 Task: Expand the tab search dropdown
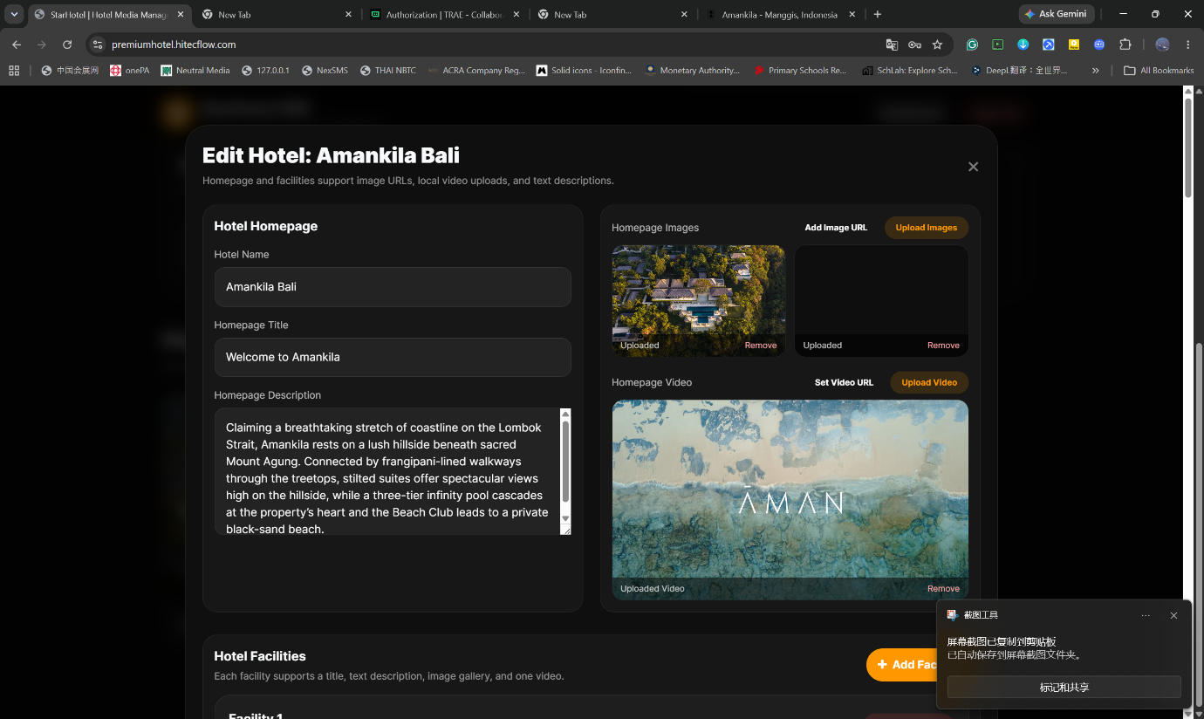click(x=14, y=14)
